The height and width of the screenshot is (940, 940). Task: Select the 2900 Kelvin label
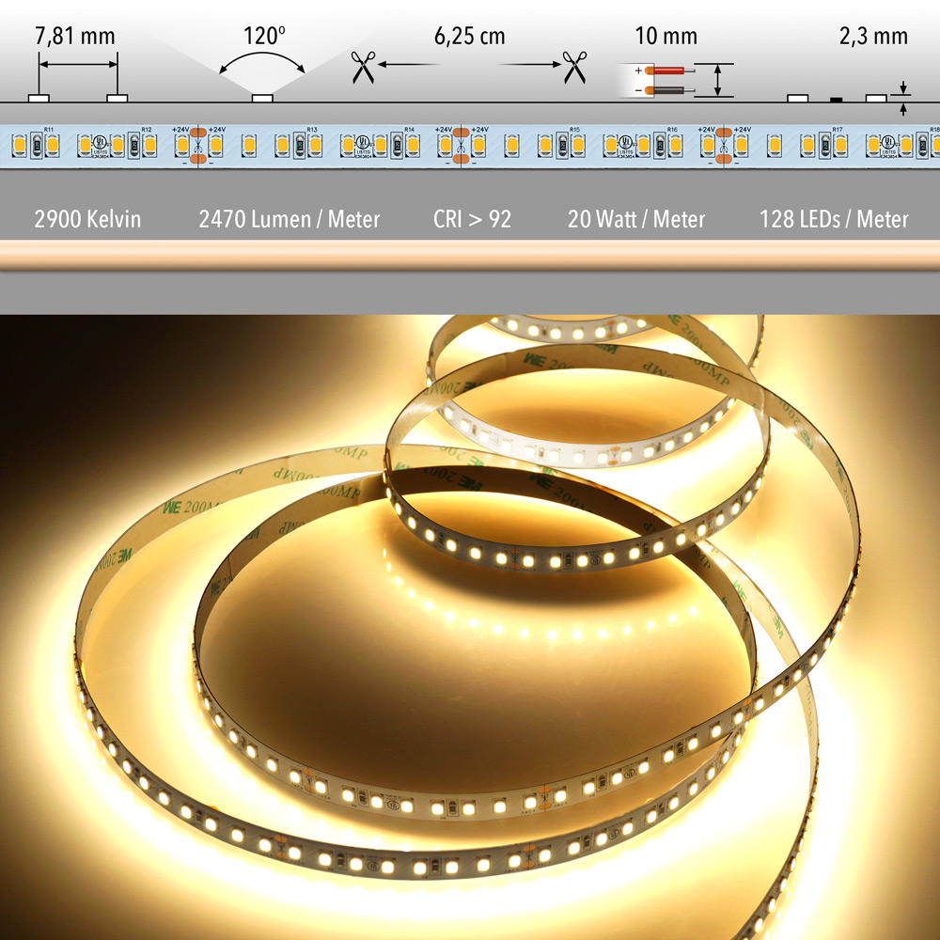[87, 219]
